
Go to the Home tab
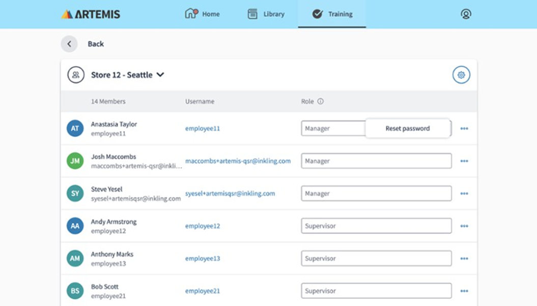point(203,14)
